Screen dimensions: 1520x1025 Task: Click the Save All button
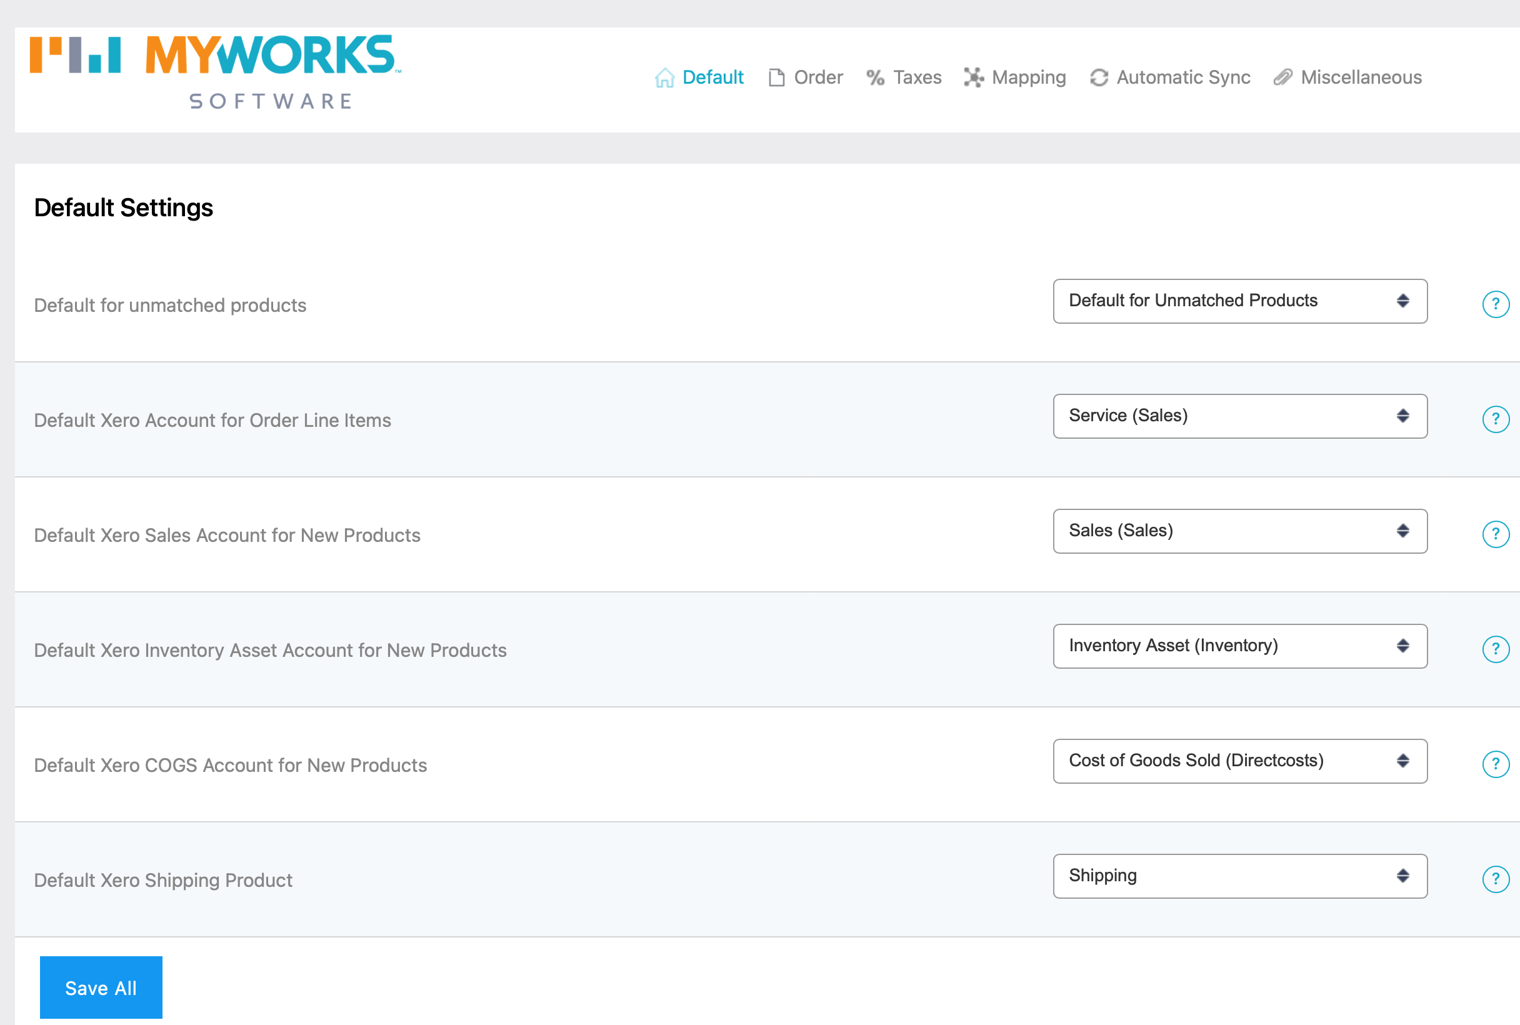[101, 987]
